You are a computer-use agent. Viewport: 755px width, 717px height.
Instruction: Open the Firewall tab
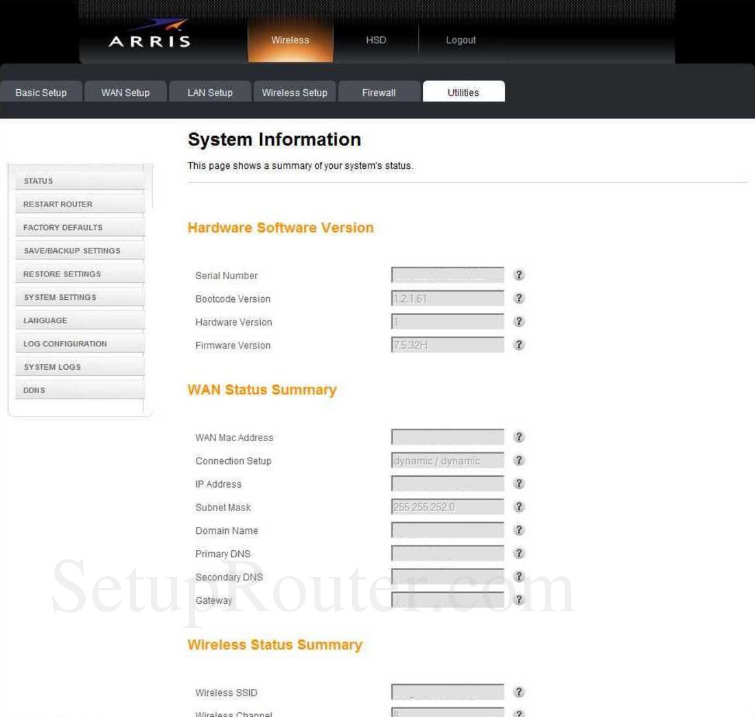(x=378, y=92)
